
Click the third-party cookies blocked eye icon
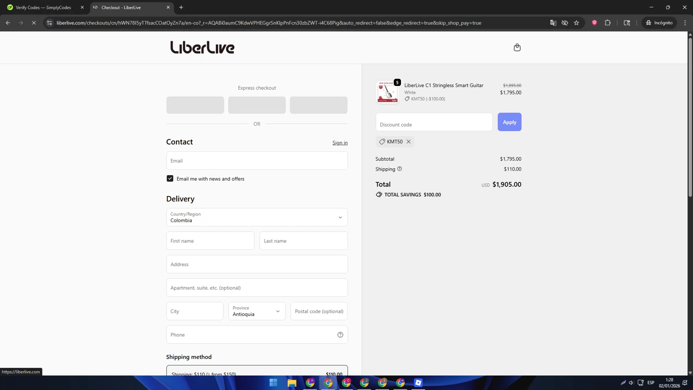(565, 23)
